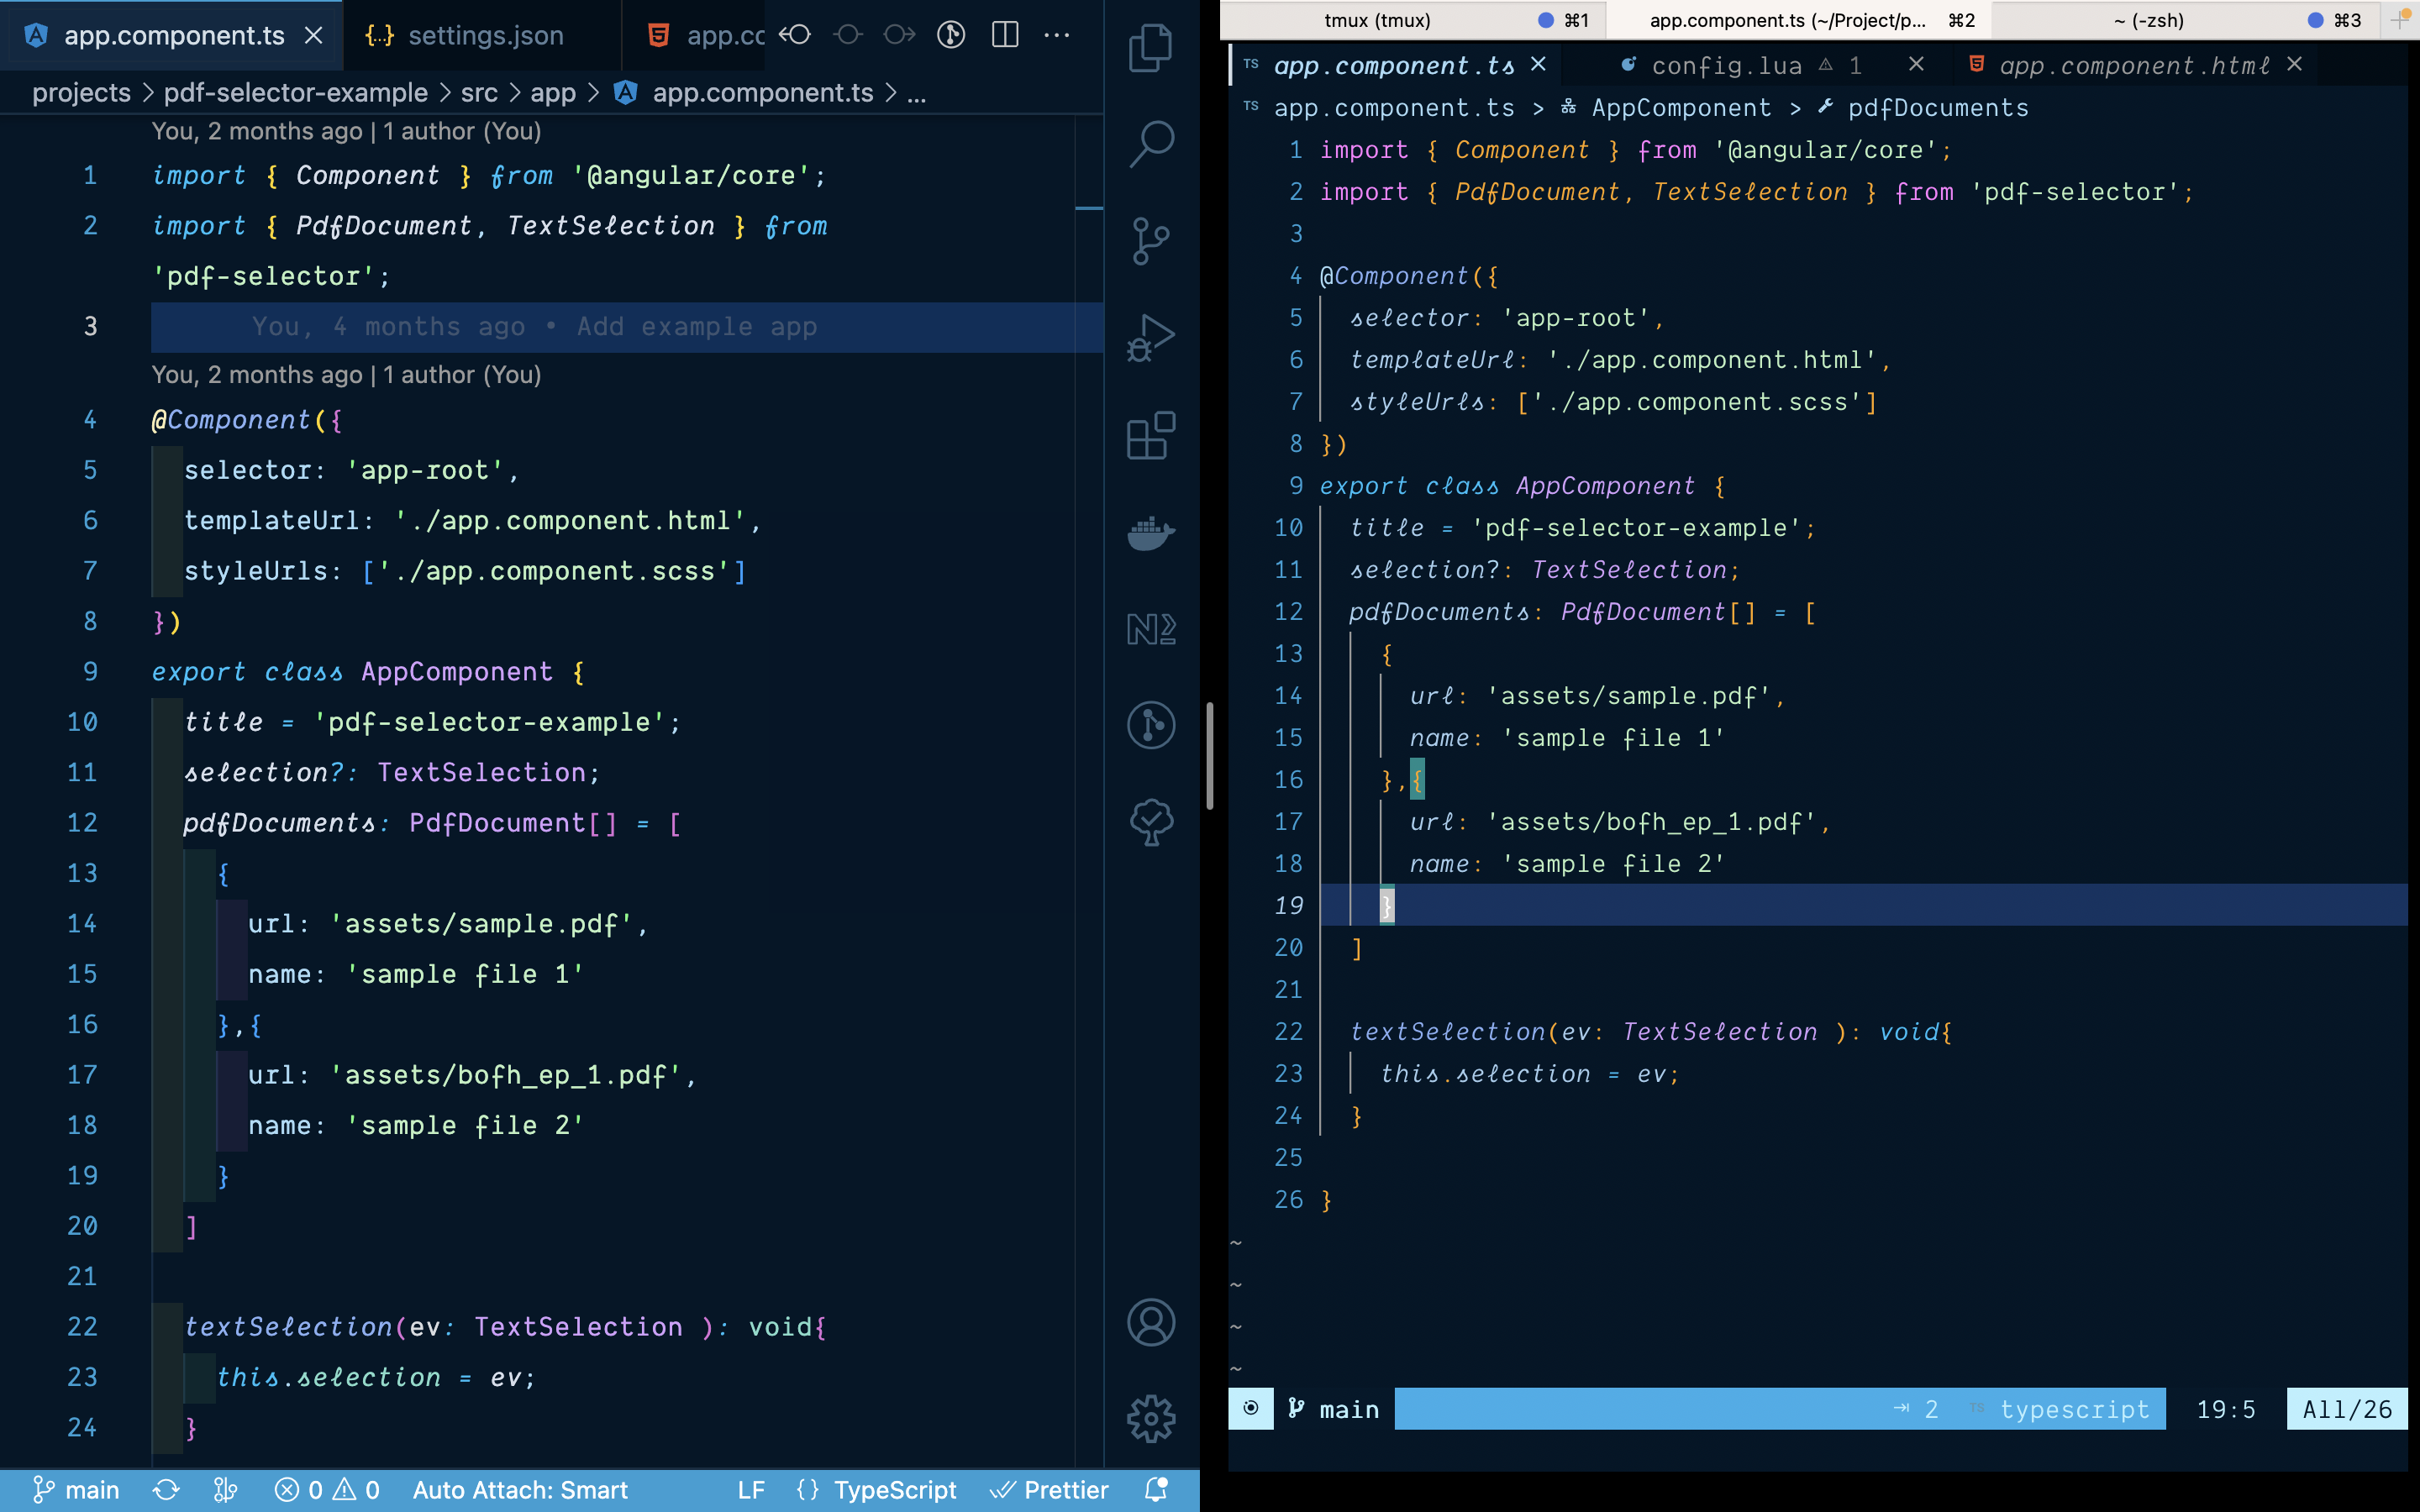
Task: Toggle the notifications bell in status bar
Action: tap(1156, 1490)
